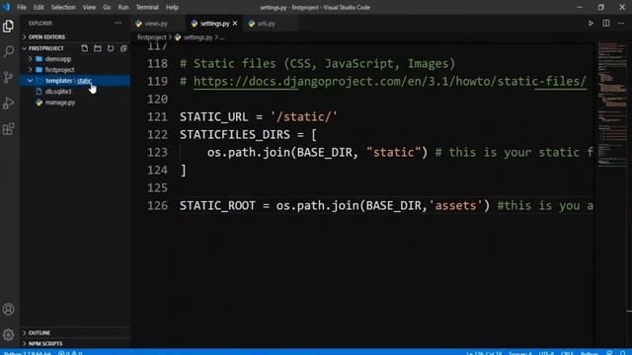632x355 pixels.
Task: Open the Source Control view
Action: point(8,77)
